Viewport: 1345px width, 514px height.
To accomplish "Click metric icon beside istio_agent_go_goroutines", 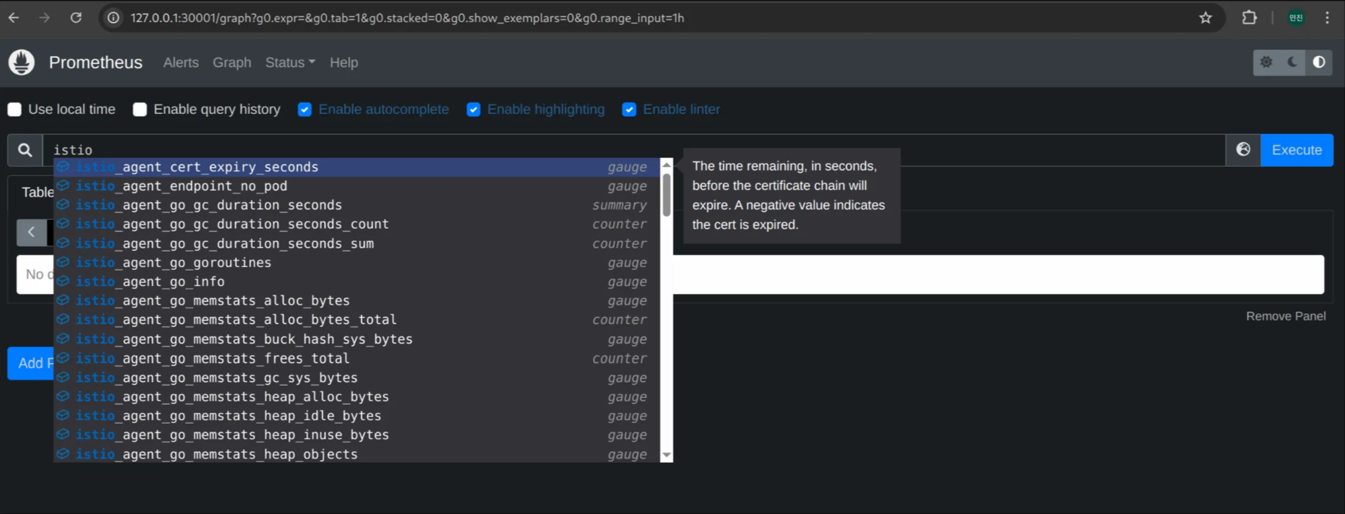I will pos(63,262).
